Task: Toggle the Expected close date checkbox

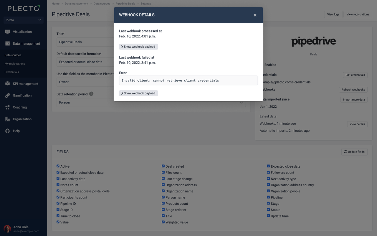Action: [268, 166]
